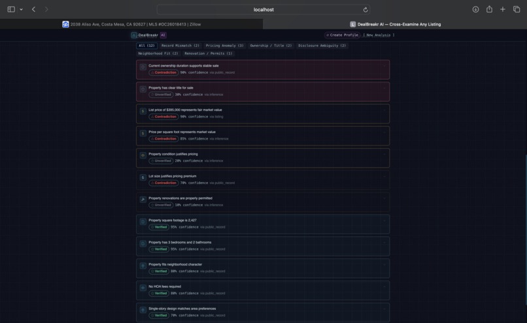
Task: Click '85% confidence' on price per square foot card
Action: [194, 139]
